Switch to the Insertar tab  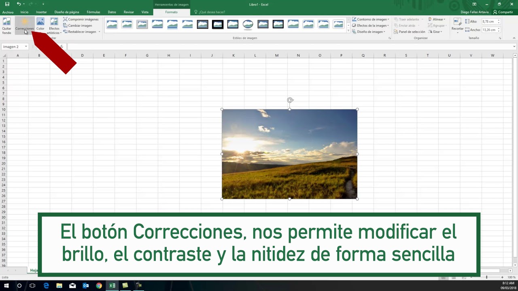coord(41,12)
